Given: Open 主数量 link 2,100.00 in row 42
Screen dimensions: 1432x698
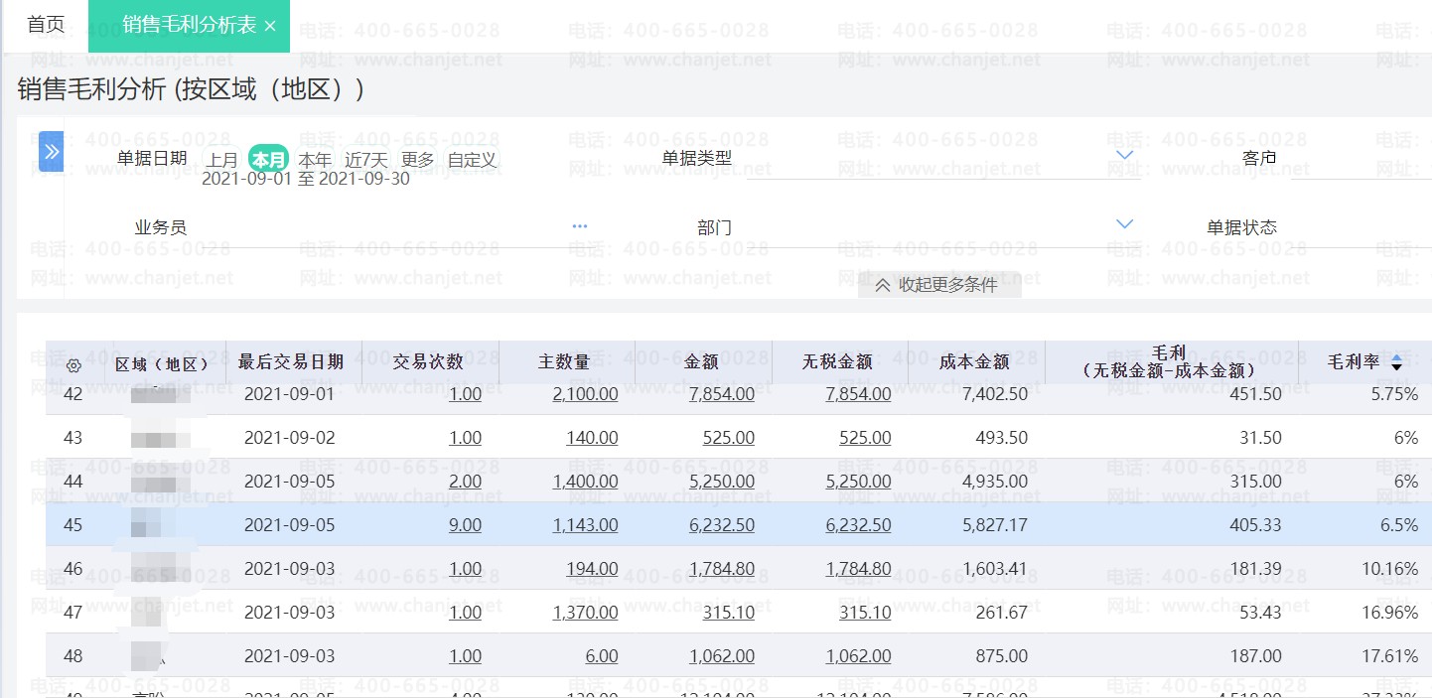Looking at the screenshot, I should coord(585,394).
